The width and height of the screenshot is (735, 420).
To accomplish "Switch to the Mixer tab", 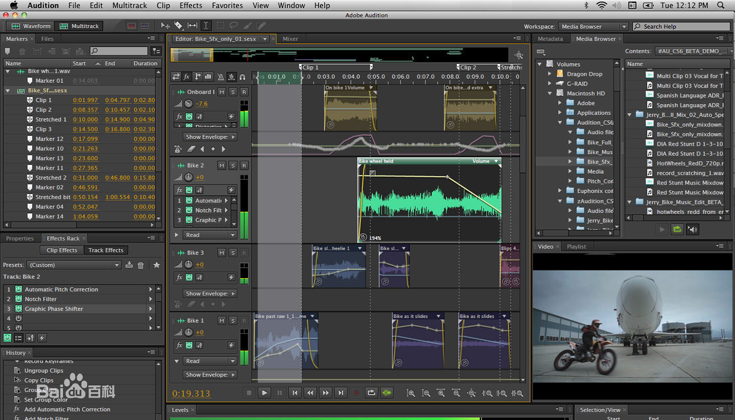I will (x=290, y=39).
